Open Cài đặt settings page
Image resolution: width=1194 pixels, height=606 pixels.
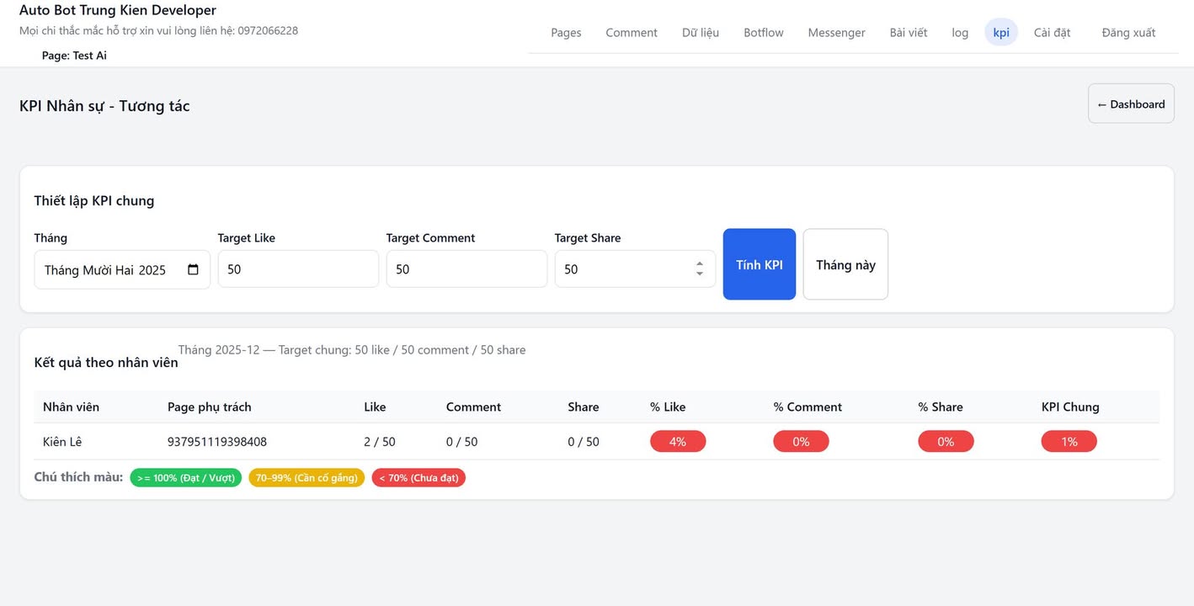(x=1052, y=33)
